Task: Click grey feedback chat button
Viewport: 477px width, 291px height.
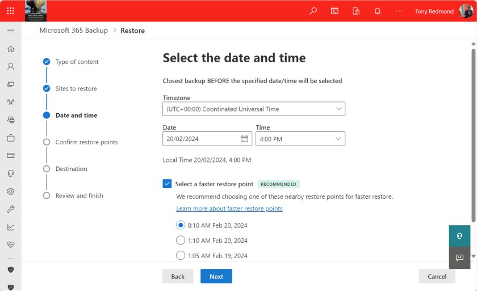Action: [459, 258]
